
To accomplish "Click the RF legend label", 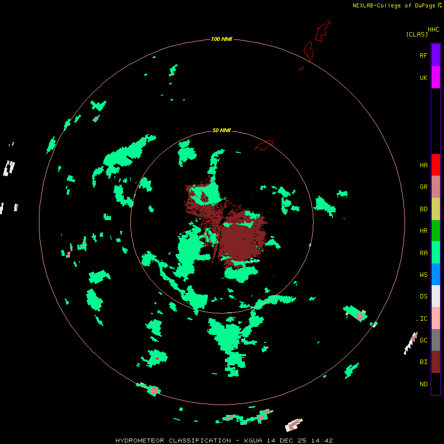I will coord(423,55).
